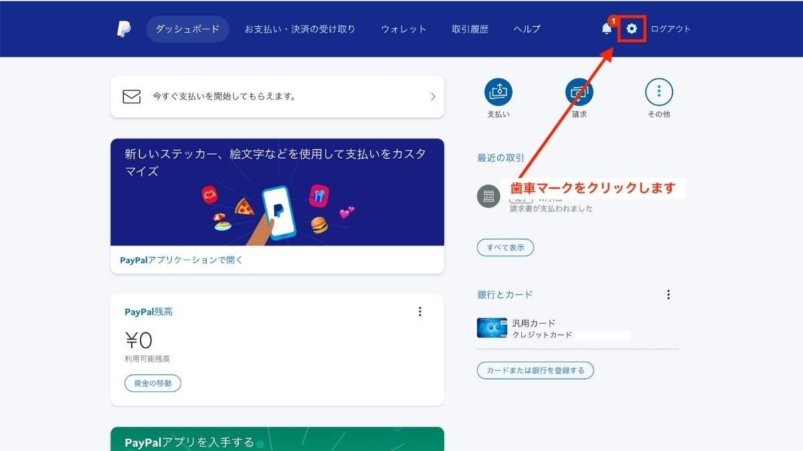Click the 支払い send icon
The image size is (803, 451).
point(499,92)
